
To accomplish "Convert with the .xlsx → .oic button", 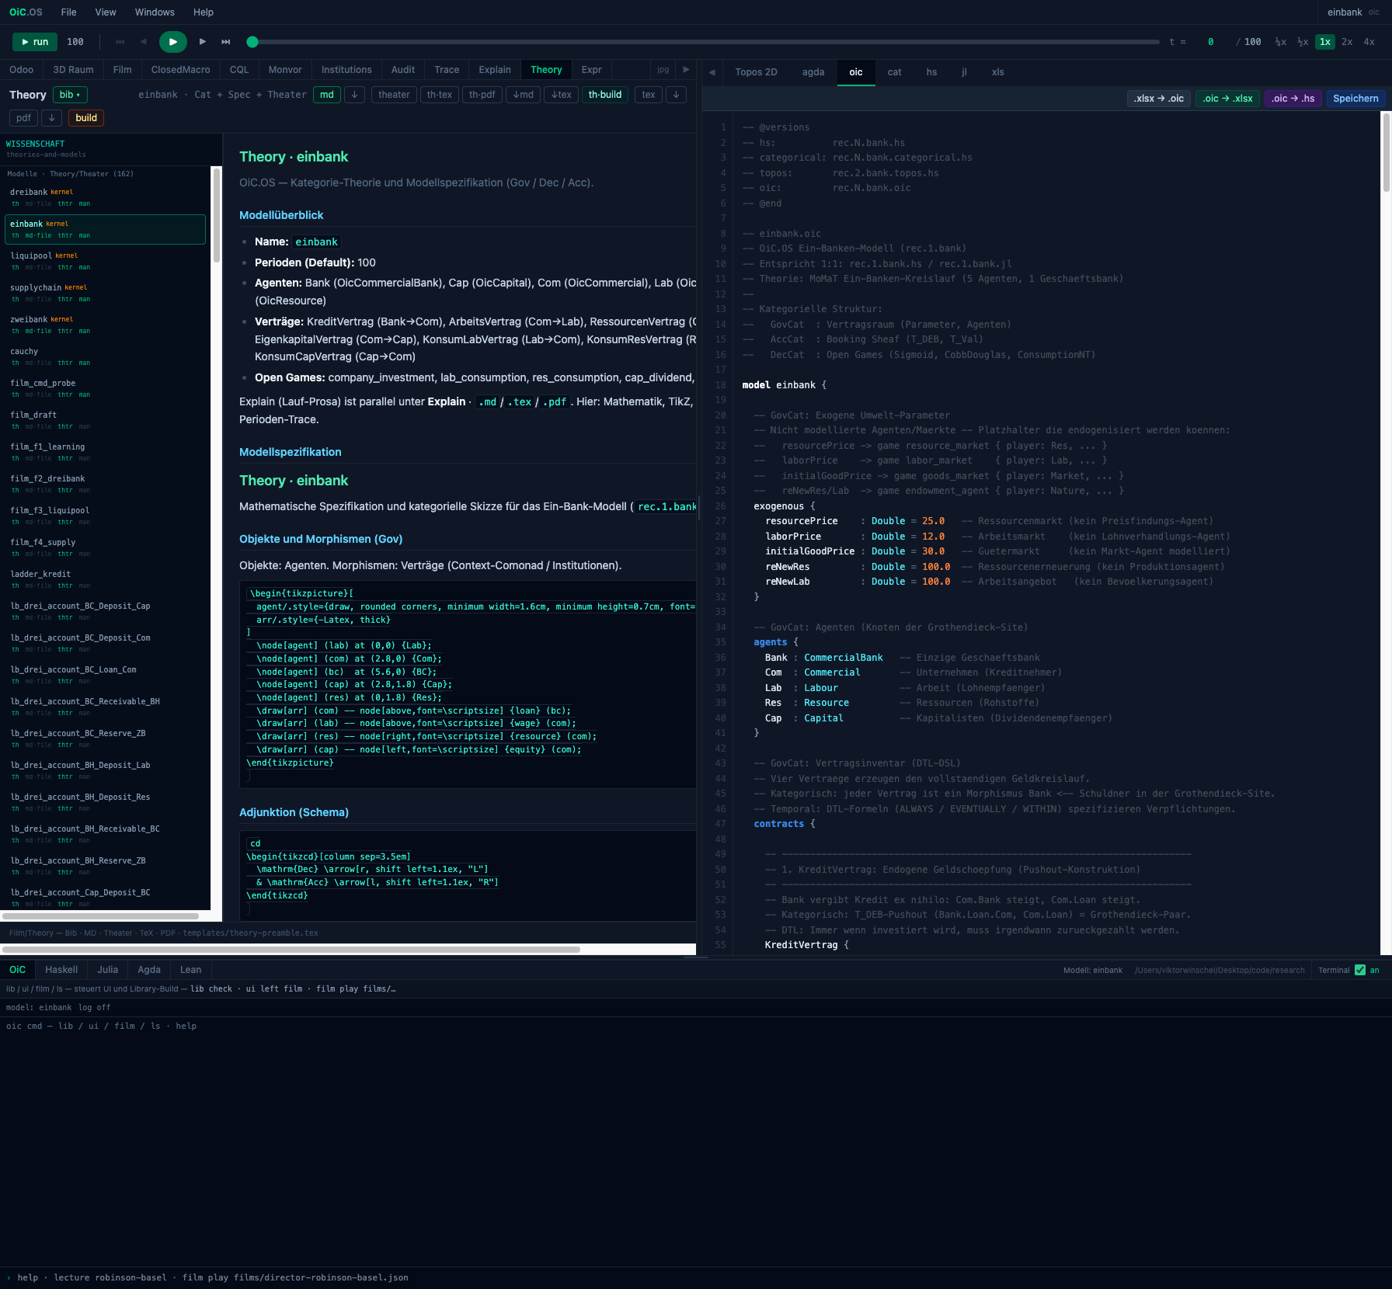I will pos(1158,99).
